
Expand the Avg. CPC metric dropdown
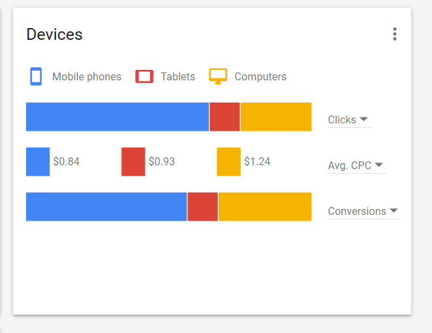coord(357,165)
